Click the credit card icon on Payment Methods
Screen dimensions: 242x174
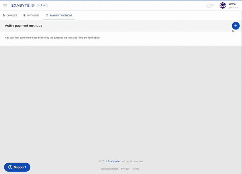[x=47, y=15]
